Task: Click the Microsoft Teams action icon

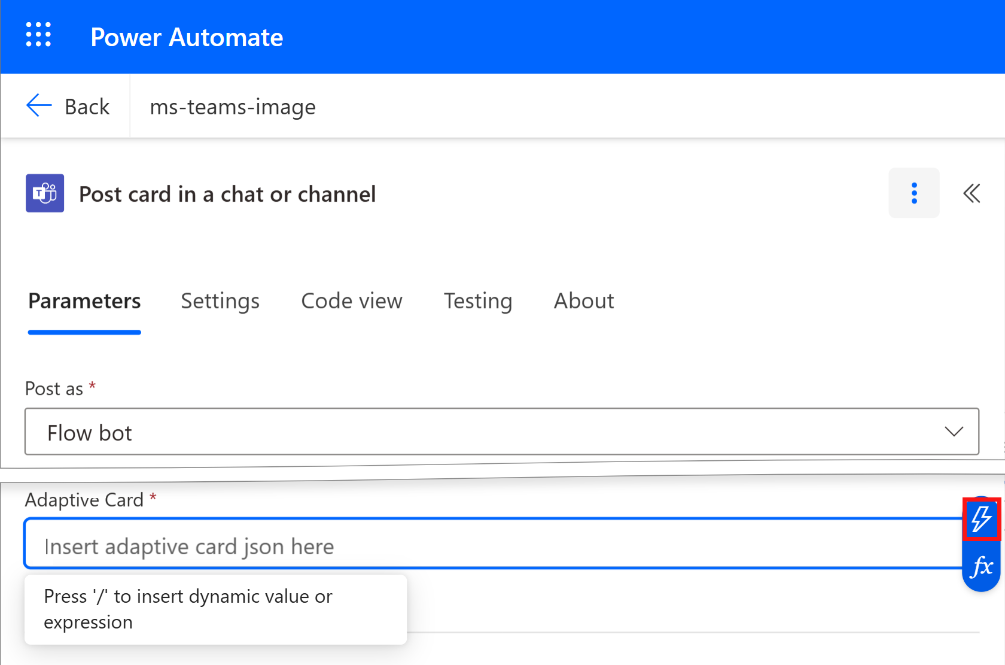Action: 44,193
